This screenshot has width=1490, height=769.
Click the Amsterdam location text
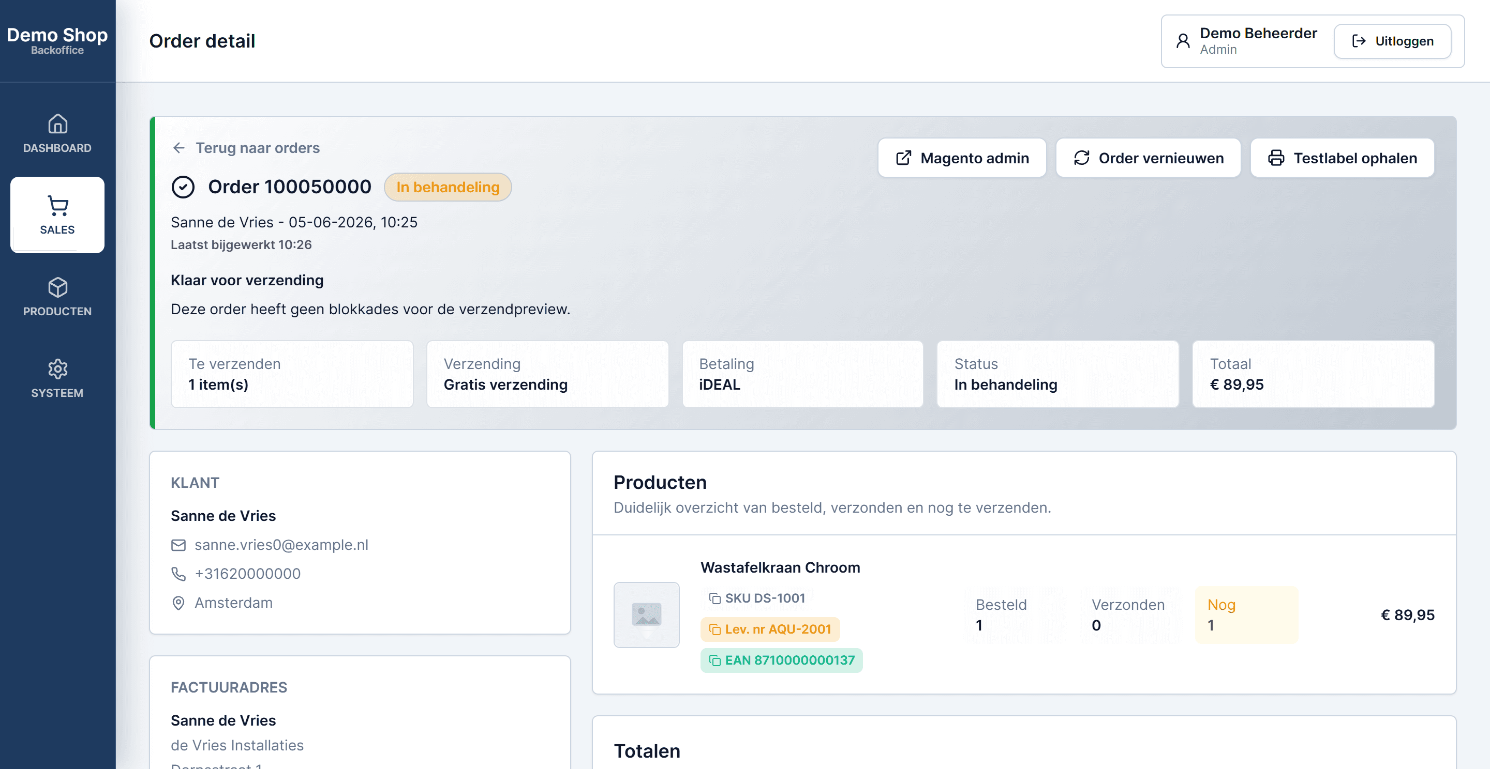pyautogui.click(x=233, y=603)
